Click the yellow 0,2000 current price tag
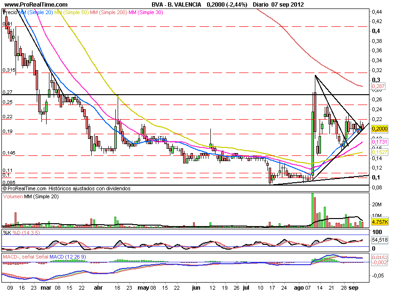This screenshot has width=393, height=292. point(379,129)
